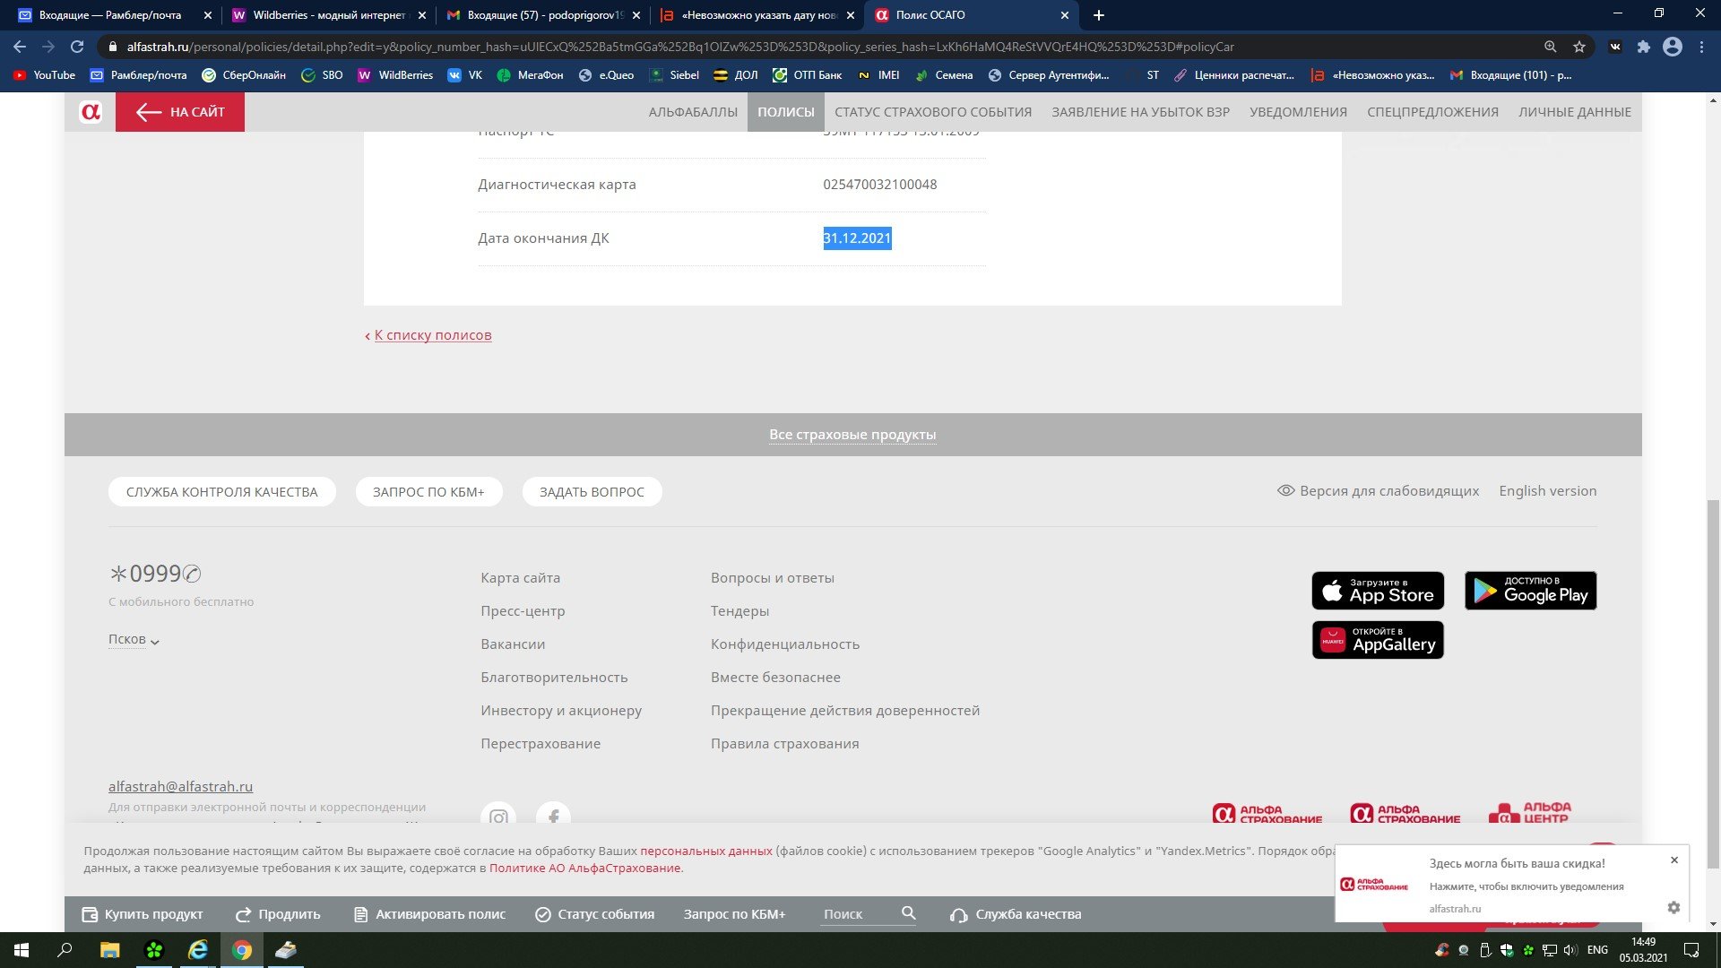Viewport: 1721px width, 968px height.
Task: Bookmark this page with star icon
Action: pyautogui.click(x=1579, y=47)
